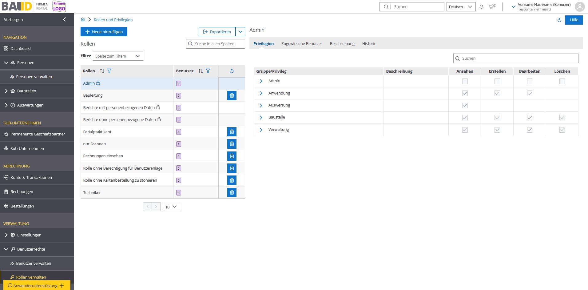Delete the Techniker role

click(x=232, y=192)
